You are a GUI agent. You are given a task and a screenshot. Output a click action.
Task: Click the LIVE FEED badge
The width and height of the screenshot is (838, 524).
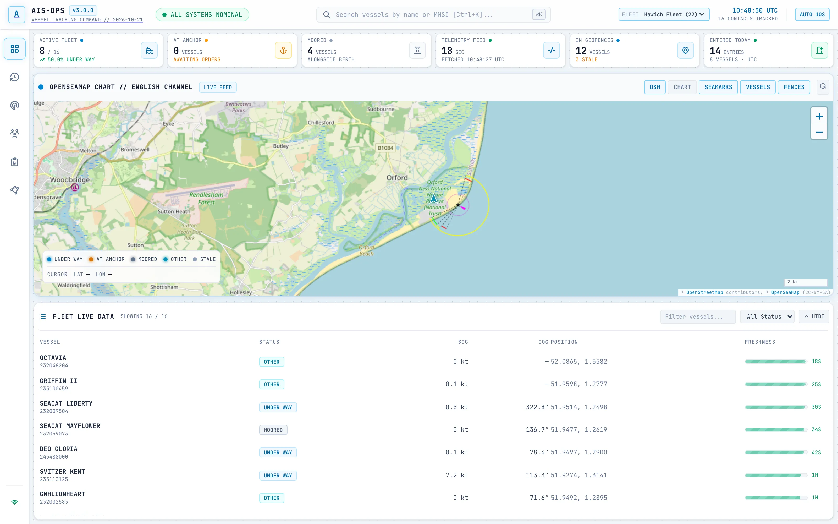[x=218, y=87]
